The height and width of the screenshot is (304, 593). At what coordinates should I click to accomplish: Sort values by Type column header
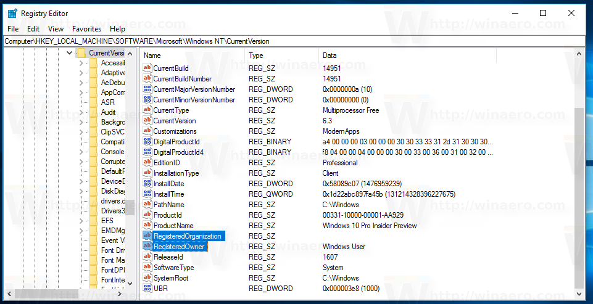click(x=282, y=55)
